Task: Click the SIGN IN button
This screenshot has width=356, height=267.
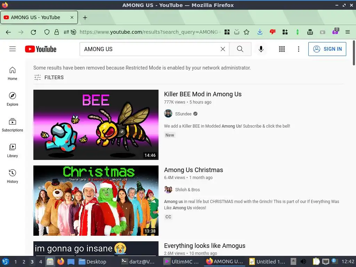Action: point(327,49)
